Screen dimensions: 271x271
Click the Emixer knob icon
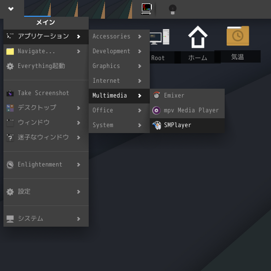pos(156,95)
